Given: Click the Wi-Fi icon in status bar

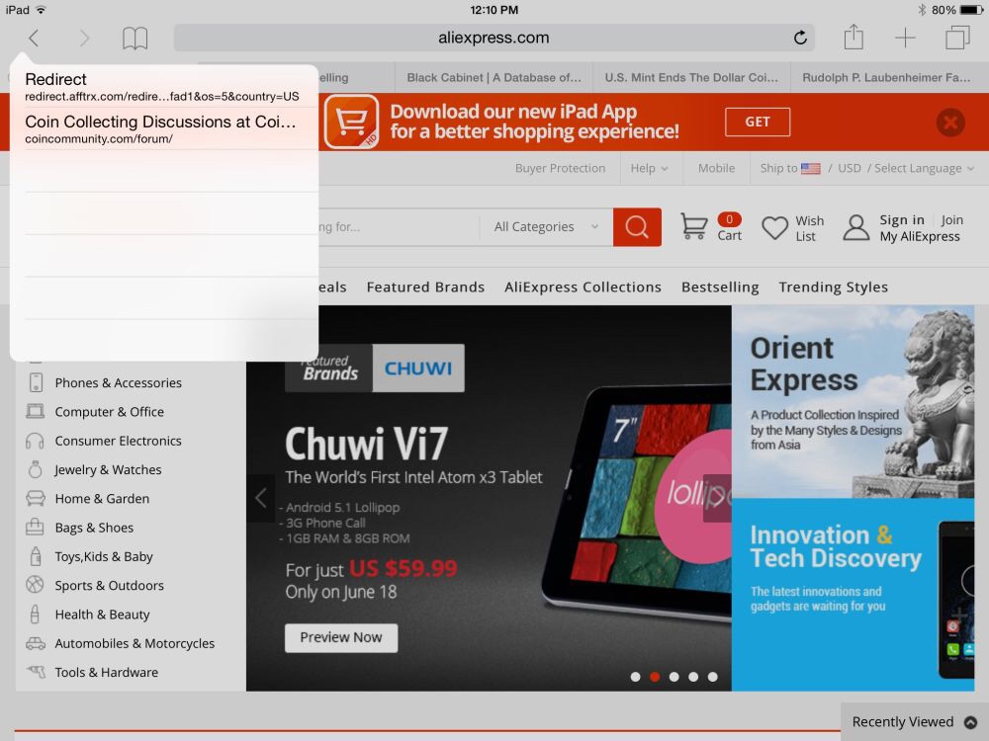Looking at the screenshot, I should 41,10.
